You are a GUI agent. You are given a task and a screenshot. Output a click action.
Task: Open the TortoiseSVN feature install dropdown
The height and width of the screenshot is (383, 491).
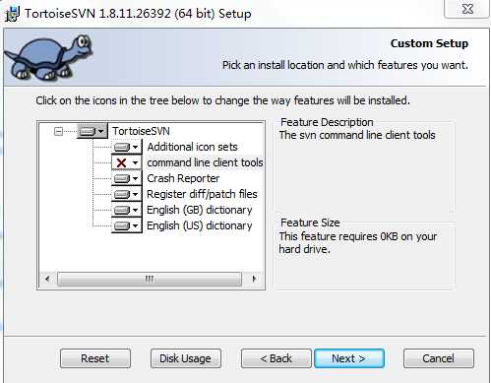click(92, 131)
